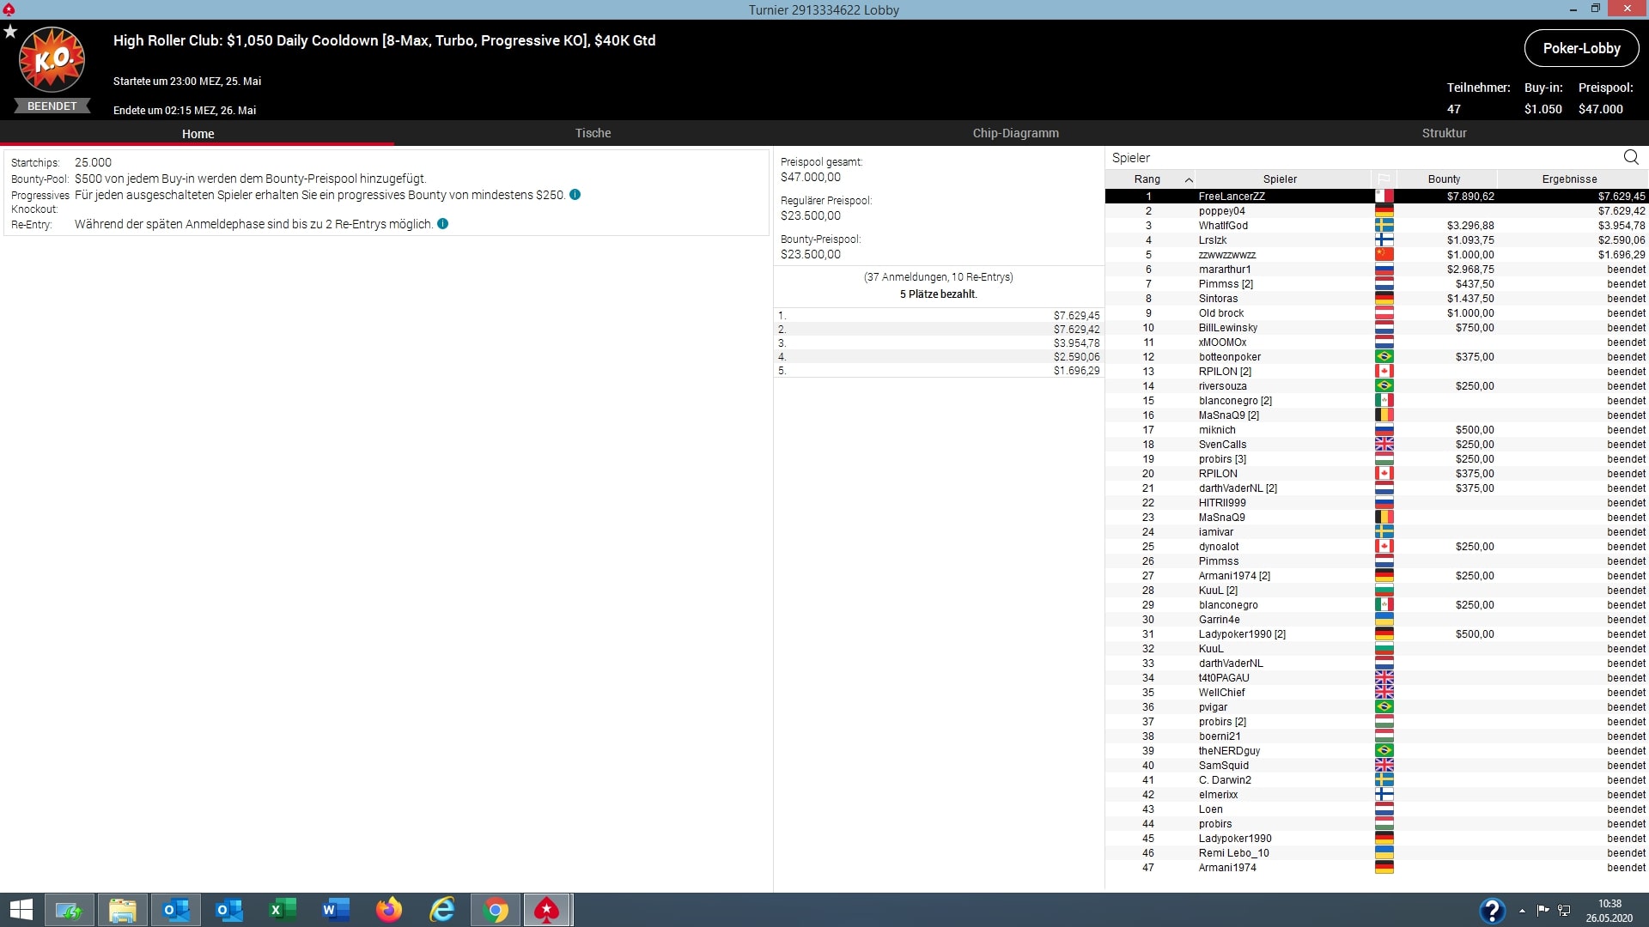The image size is (1649, 927).
Task: Sort list by Ergebnisse column
Action: pos(1569,179)
